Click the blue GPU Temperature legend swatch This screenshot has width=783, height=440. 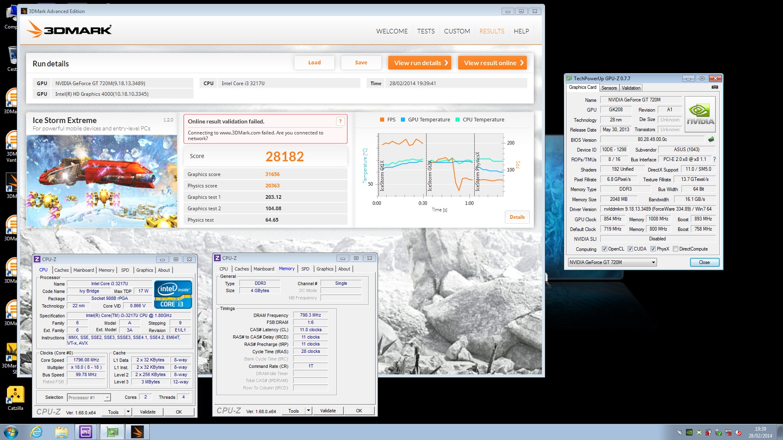click(x=403, y=120)
